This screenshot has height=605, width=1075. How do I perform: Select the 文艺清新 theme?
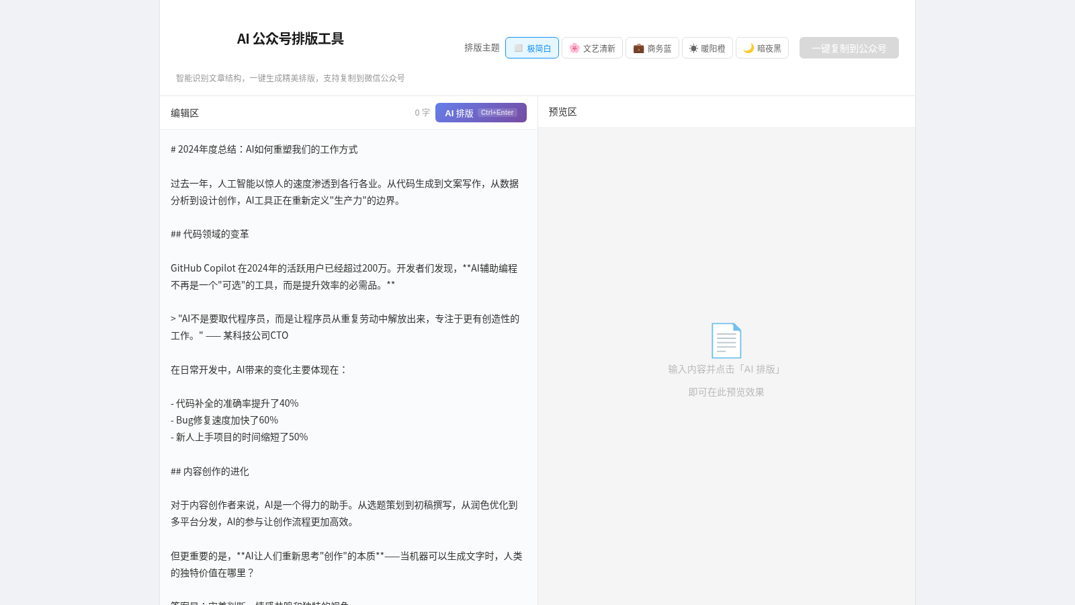[592, 48]
